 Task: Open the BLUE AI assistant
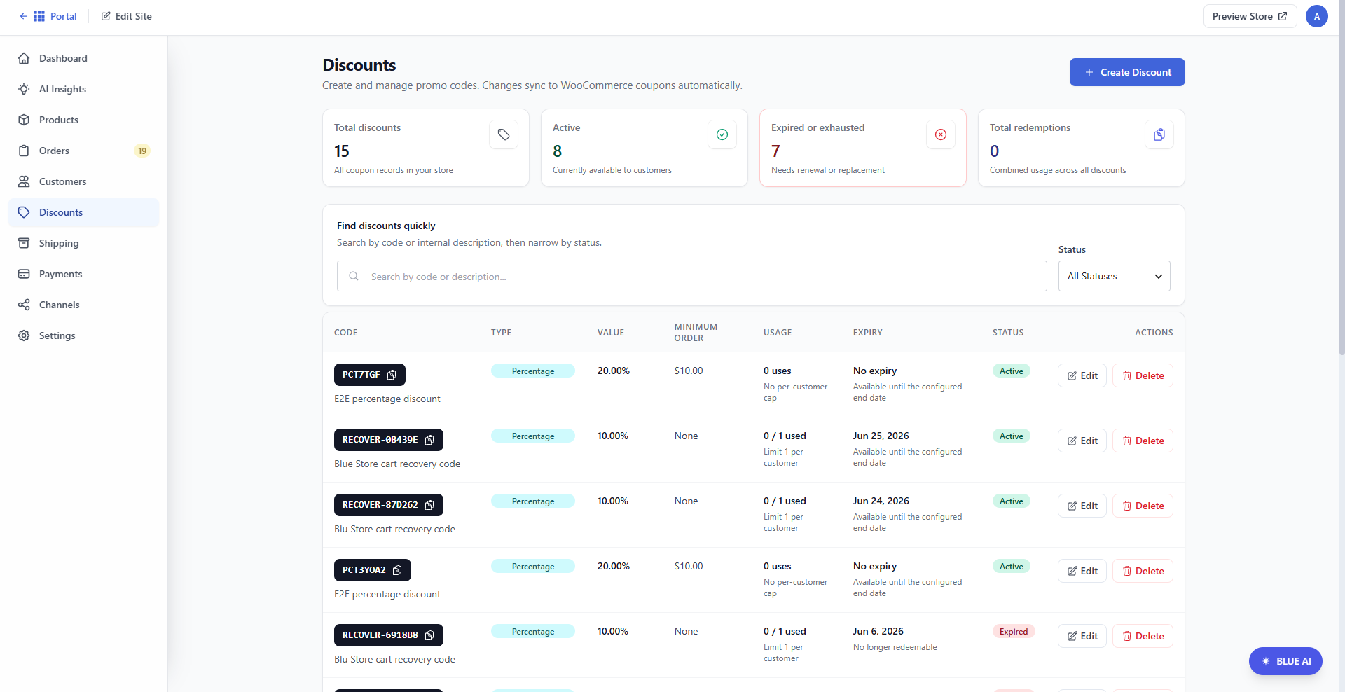[1285, 661]
